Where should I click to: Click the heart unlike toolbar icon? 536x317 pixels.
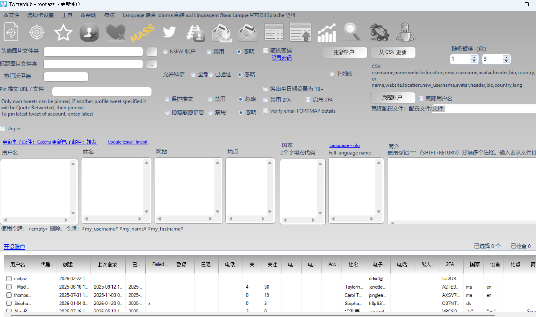116,33
